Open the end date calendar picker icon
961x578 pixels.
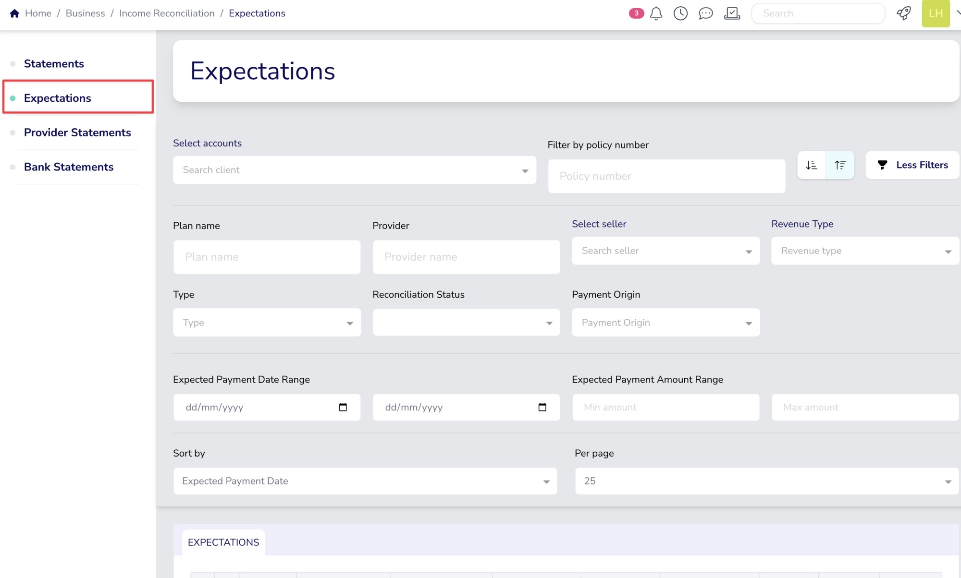542,407
